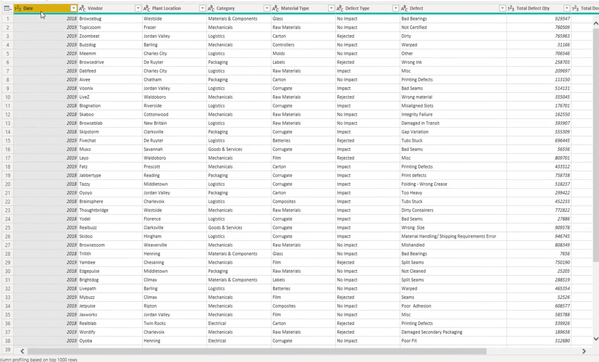Open the Defect column filter dropdown

coord(502,8)
